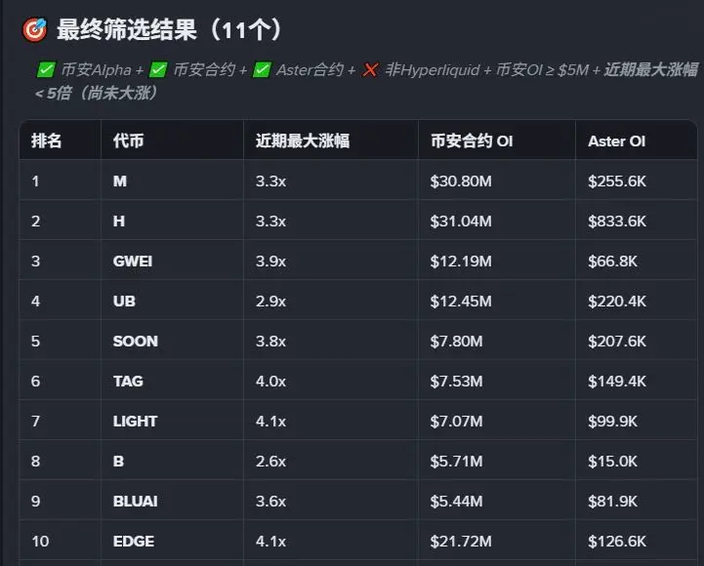Screen dimensions: 704x566
Task: Click the target emoji beside the title
Action: coord(34,30)
